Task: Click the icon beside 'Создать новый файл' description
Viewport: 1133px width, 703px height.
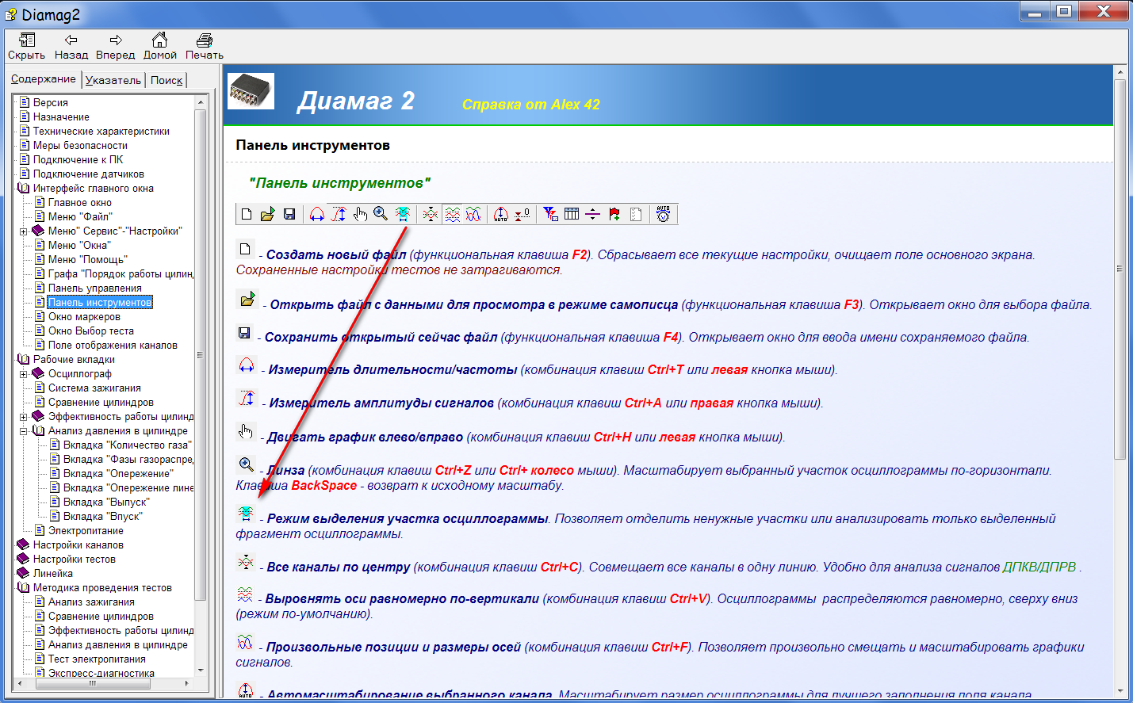Action: [246, 249]
